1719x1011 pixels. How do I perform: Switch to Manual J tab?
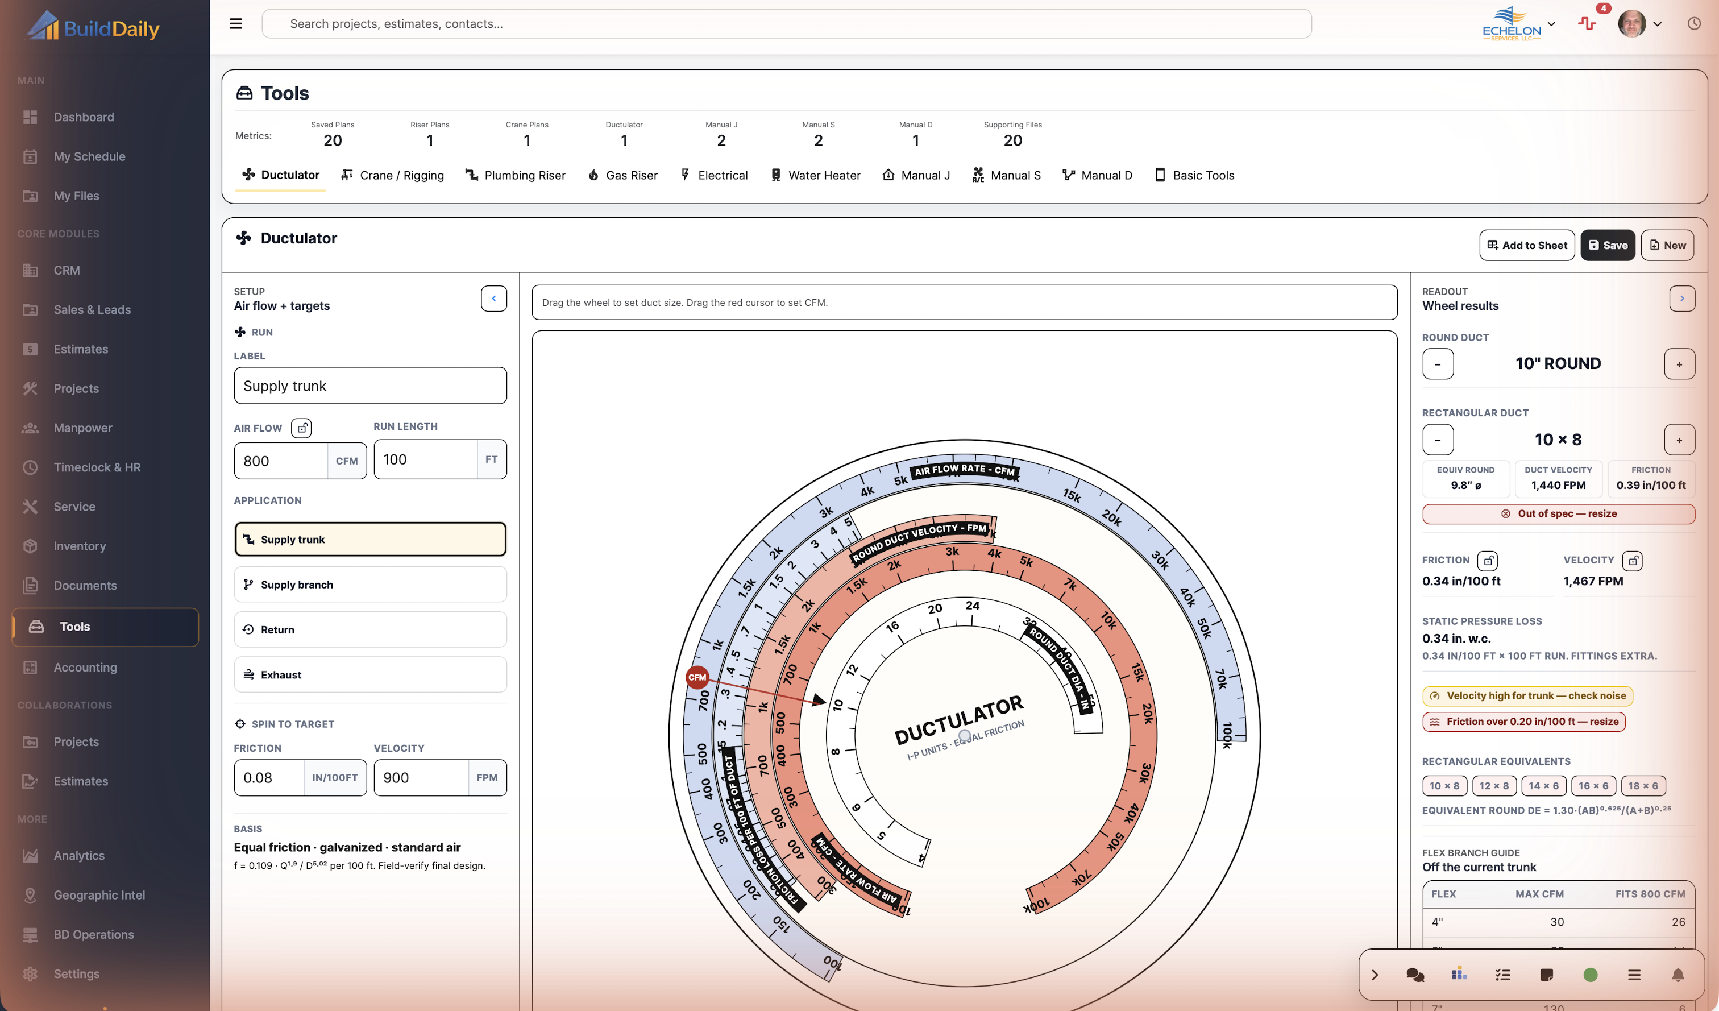[x=915, y=175]
